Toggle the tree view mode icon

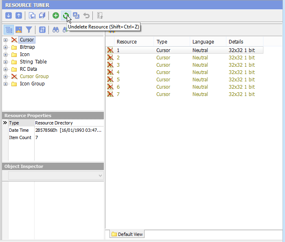coord(9,30)
